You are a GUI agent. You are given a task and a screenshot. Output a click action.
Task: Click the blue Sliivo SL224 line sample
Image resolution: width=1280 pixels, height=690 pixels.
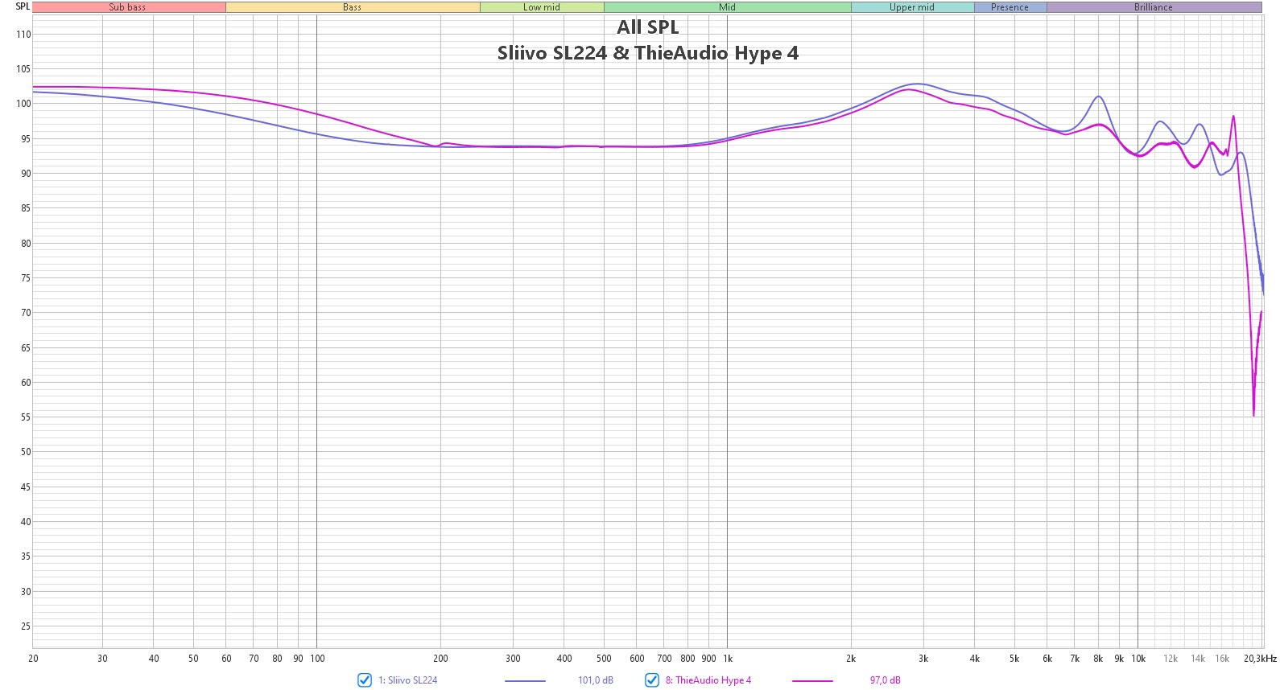click(525, 681)
